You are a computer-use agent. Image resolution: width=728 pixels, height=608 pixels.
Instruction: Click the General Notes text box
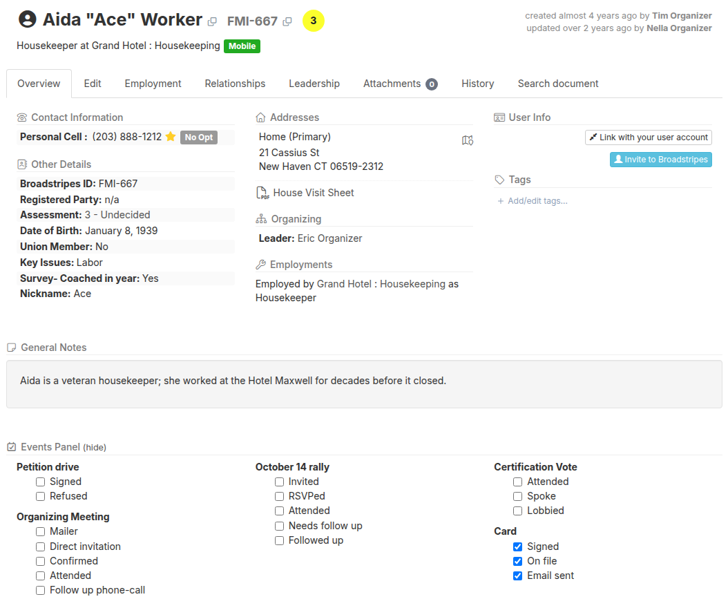click(x=364, y=384)
